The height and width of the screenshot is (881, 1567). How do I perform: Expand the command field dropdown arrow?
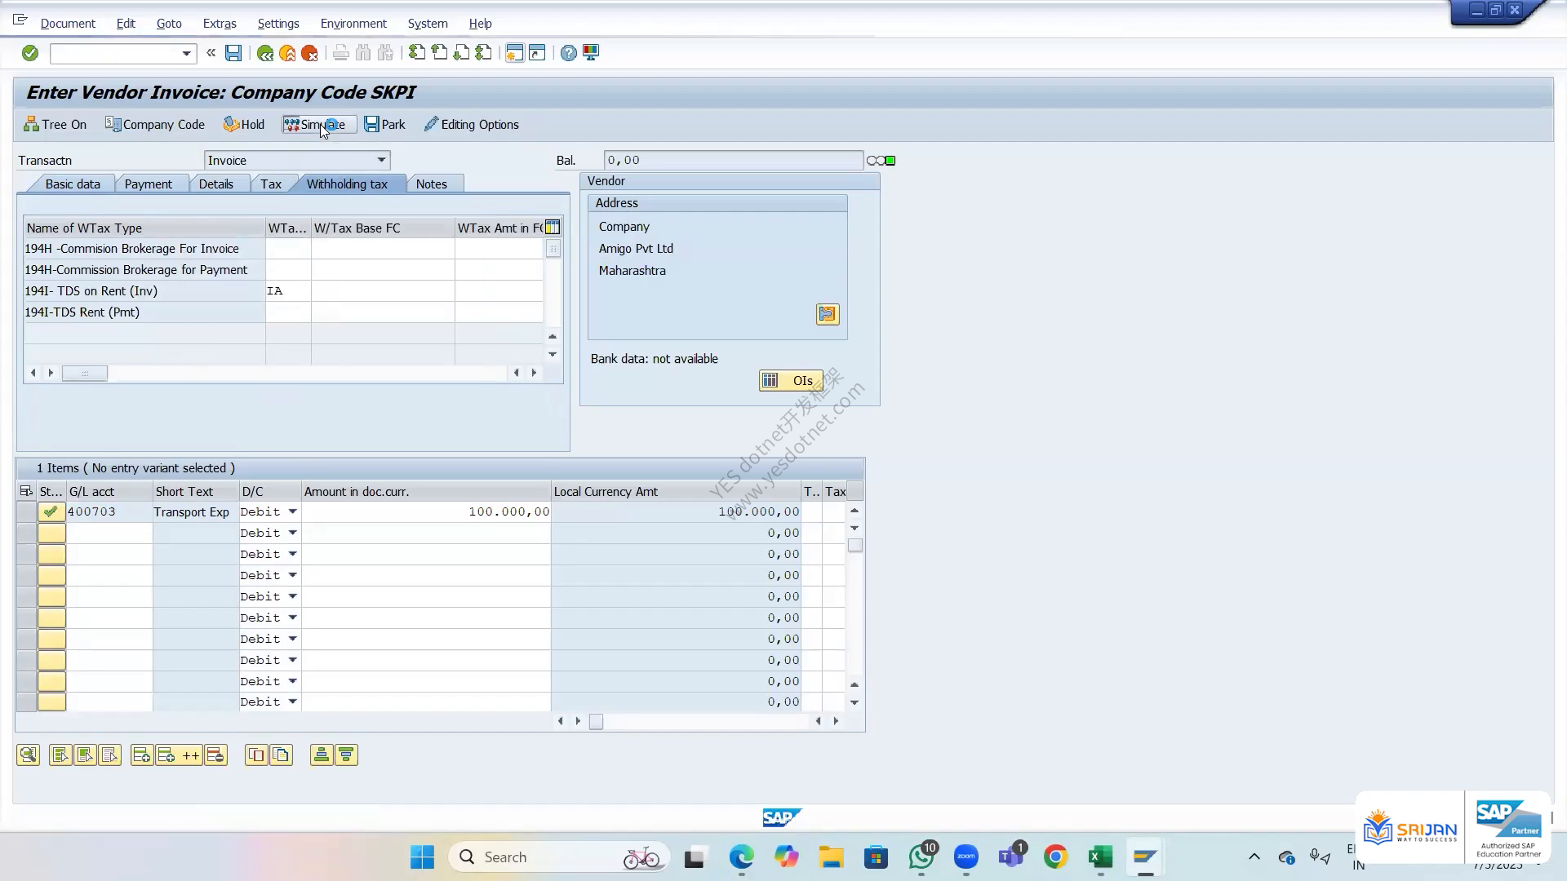click(186, 54)
